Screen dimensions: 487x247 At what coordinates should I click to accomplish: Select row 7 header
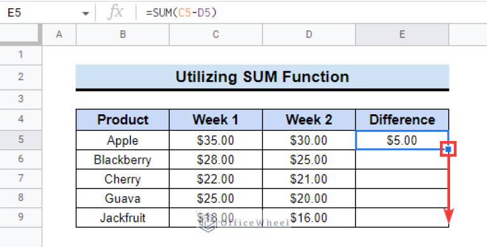20,178
